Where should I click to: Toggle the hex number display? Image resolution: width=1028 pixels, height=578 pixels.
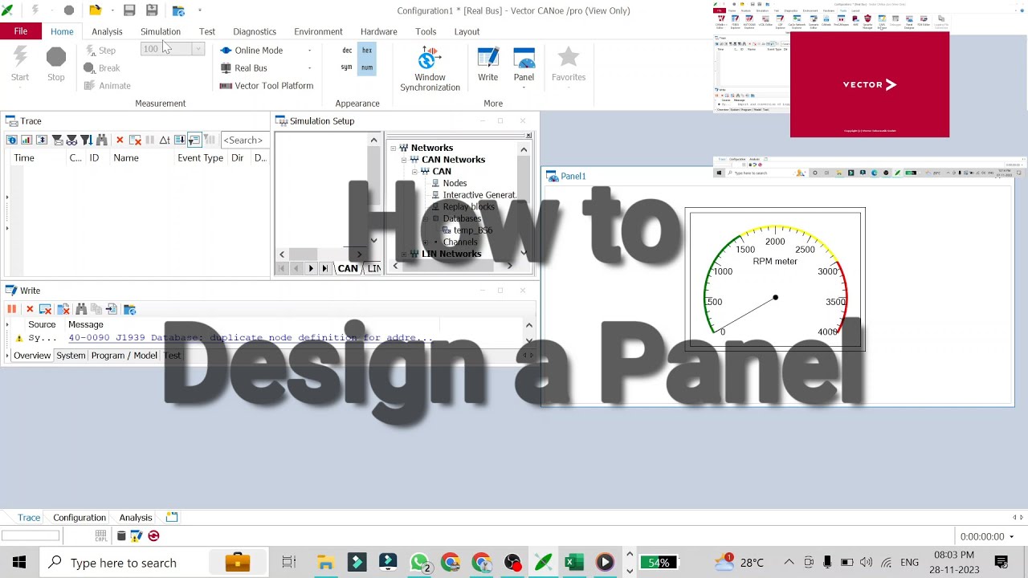pyautogui.click(x=367, y=51)
